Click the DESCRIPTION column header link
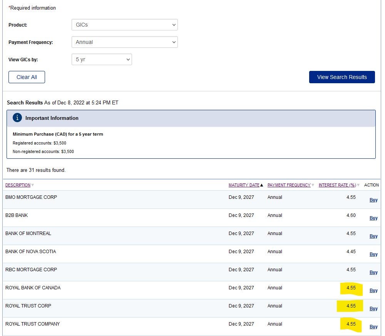Screen dimensions: 385x336 coord(18,185)
